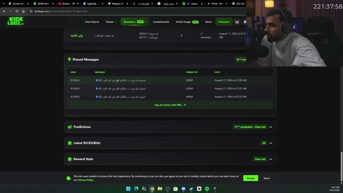This screenshot has height=193, width=343.
Task: Open the white streaming app taskbar icon
Action: 199,189
